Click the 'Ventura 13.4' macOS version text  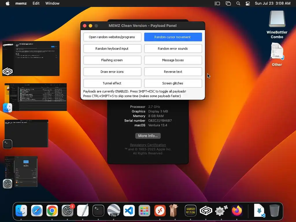click(158, 125)
